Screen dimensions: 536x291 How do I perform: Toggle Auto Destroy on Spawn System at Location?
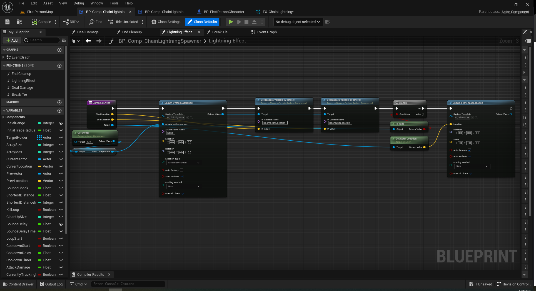[469, 150]
